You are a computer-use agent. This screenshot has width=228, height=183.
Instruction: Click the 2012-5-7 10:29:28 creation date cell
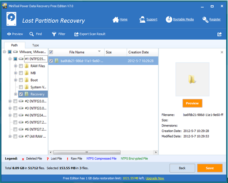(x=141, y=61)
